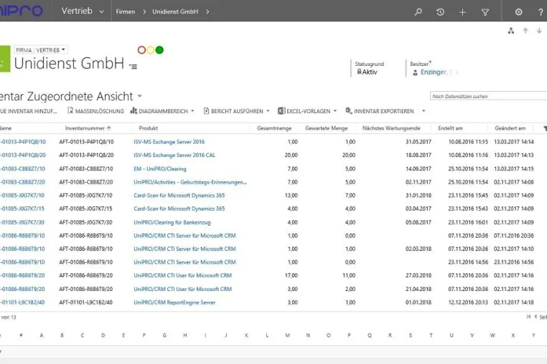Open the Firmen breadcrumb item
Screen dimensions: 547x364
click(x=125, y=12)
